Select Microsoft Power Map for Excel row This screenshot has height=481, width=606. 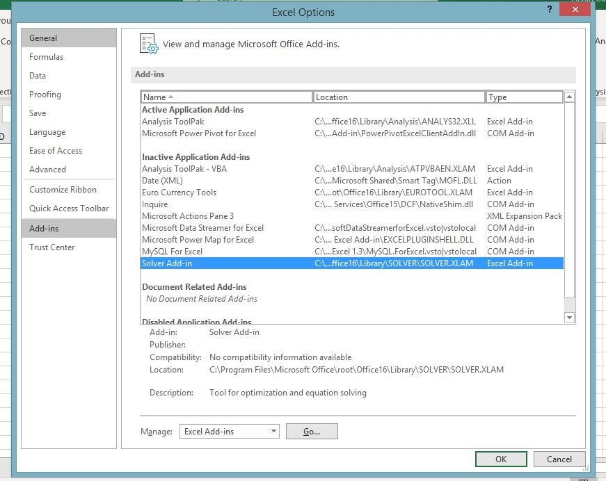click(x=351, y=240)
